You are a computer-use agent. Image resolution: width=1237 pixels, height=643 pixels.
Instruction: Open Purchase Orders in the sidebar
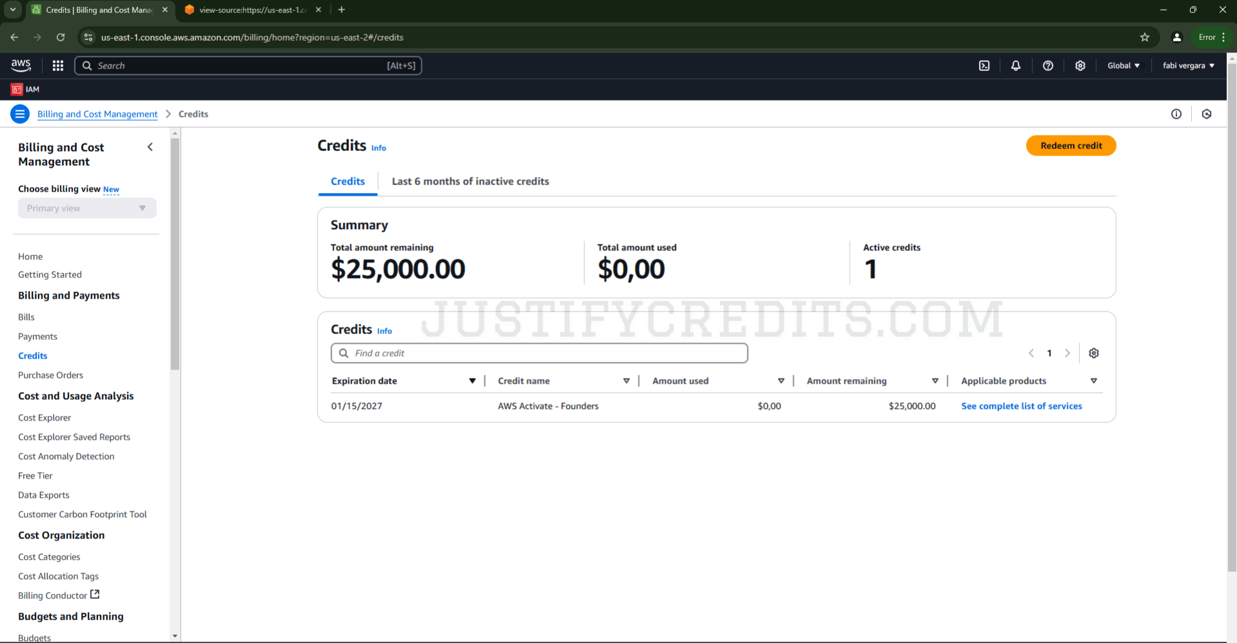pyautogui.click(x=50, y=375)
